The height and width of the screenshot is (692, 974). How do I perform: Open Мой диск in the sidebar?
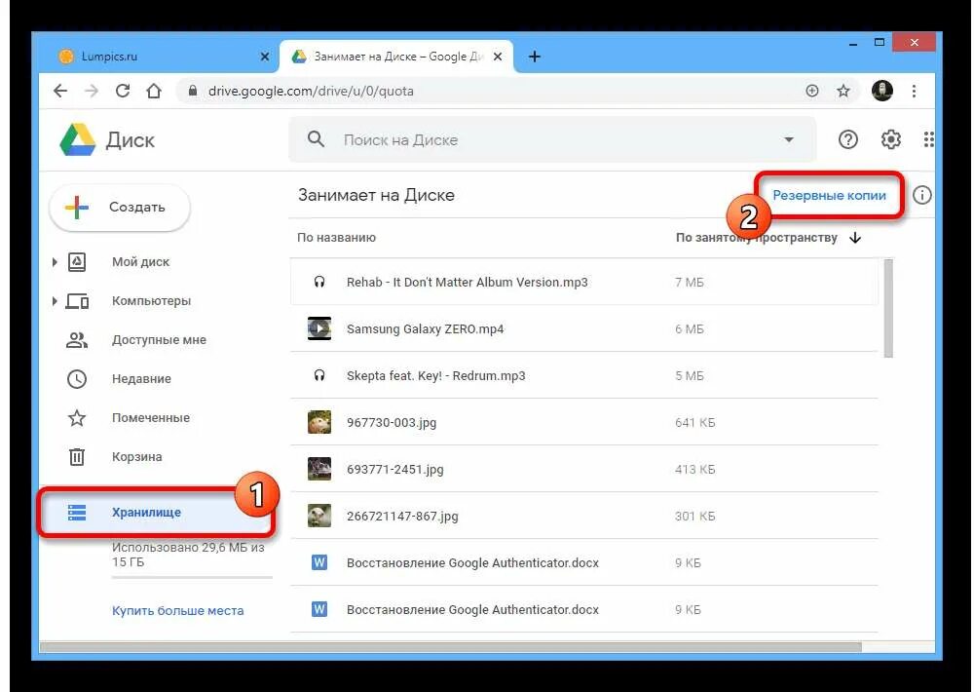click(140, 262)
